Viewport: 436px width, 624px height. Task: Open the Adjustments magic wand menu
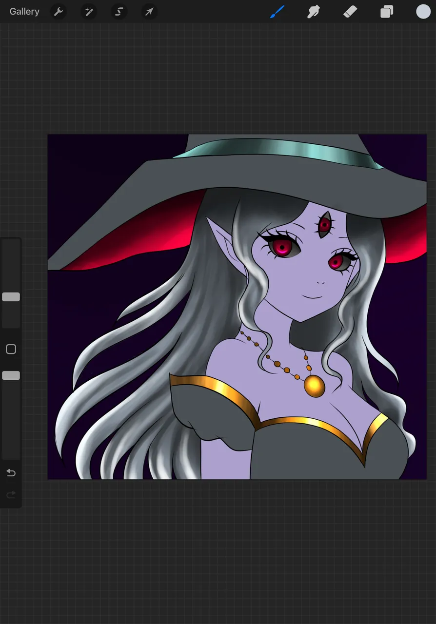[89, 12]
